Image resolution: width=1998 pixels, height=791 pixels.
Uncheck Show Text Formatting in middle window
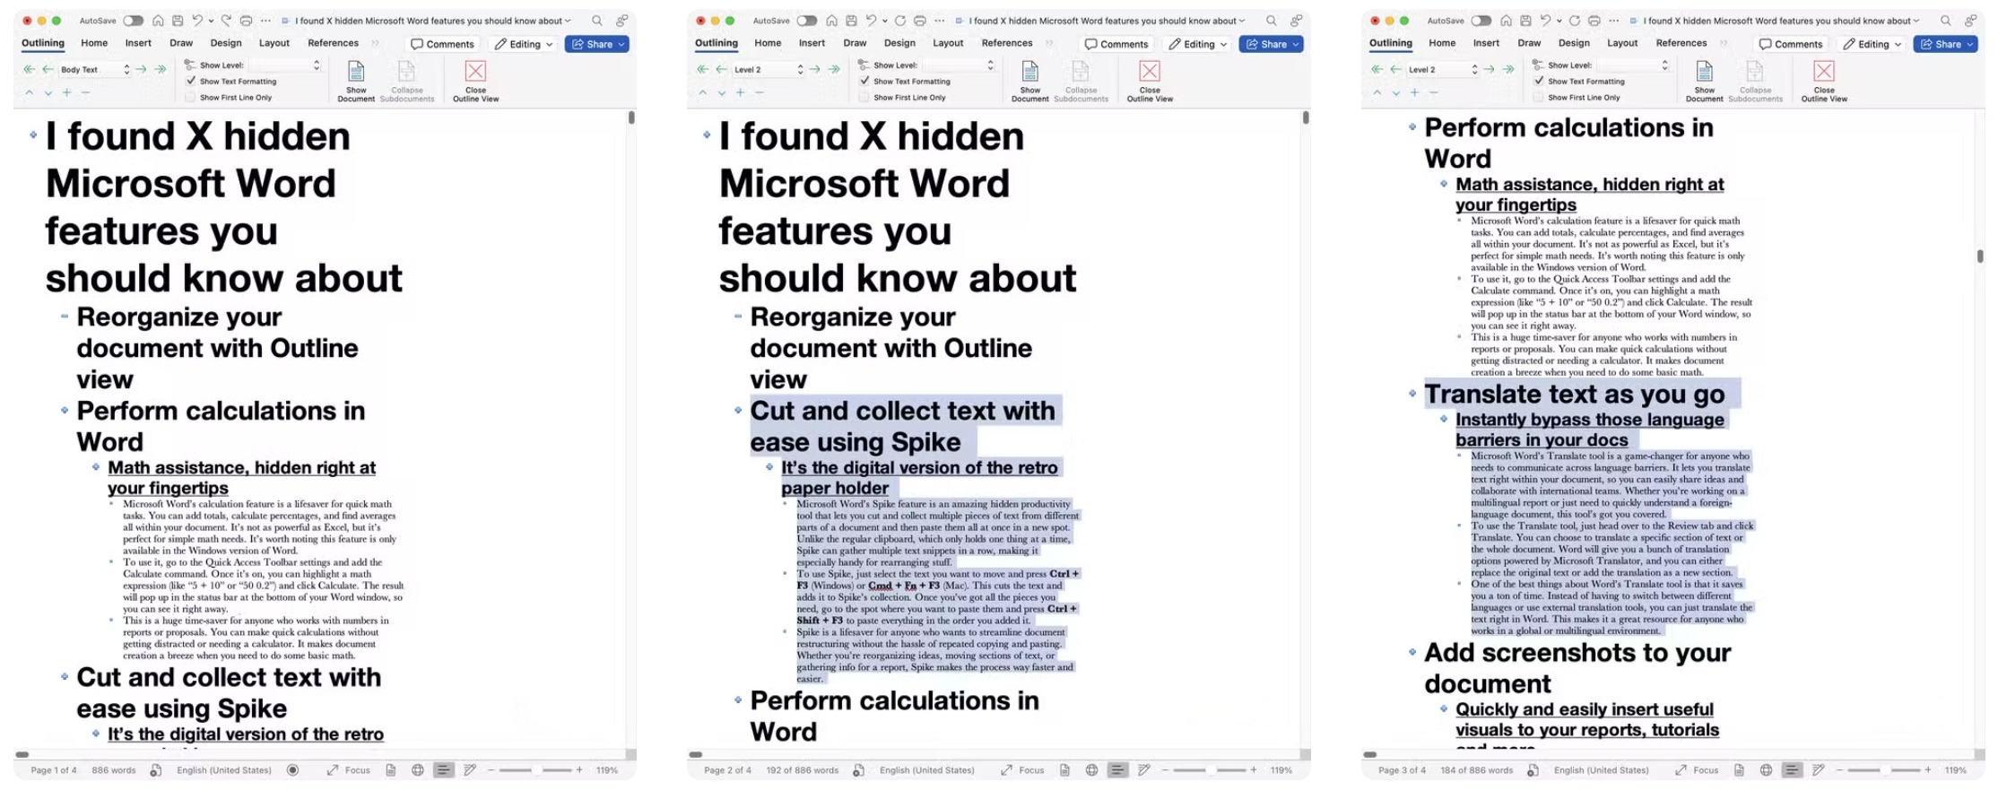coord(864,81)
